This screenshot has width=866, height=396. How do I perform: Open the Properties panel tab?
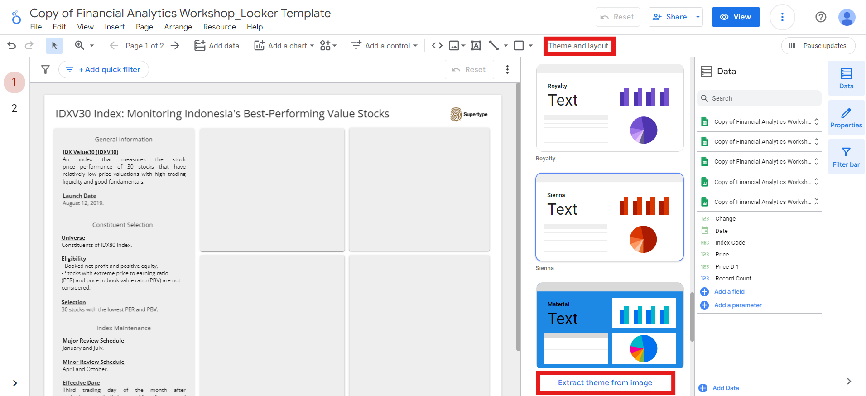click(x=846, y=118)
